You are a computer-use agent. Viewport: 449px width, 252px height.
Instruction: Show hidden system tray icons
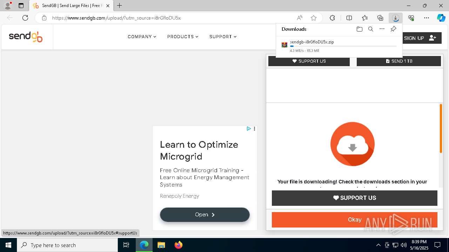pos(378,245)
